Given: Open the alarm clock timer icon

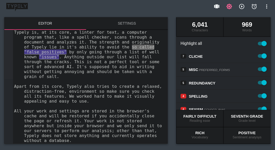Looking at the screenshot, I should click(x=254, y=6).
